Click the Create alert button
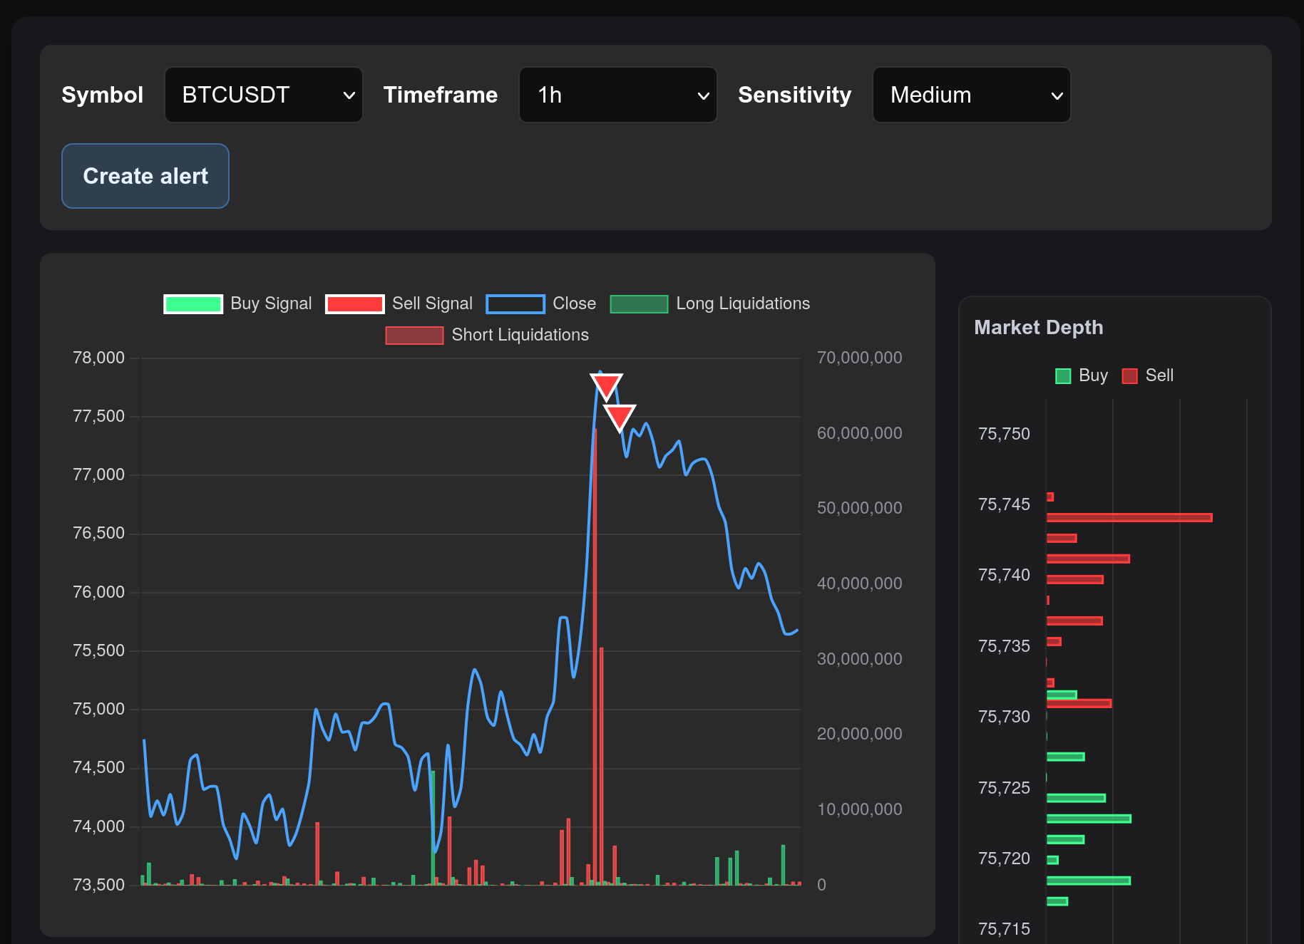The image size is (1304, 944). tap(145, 176)
